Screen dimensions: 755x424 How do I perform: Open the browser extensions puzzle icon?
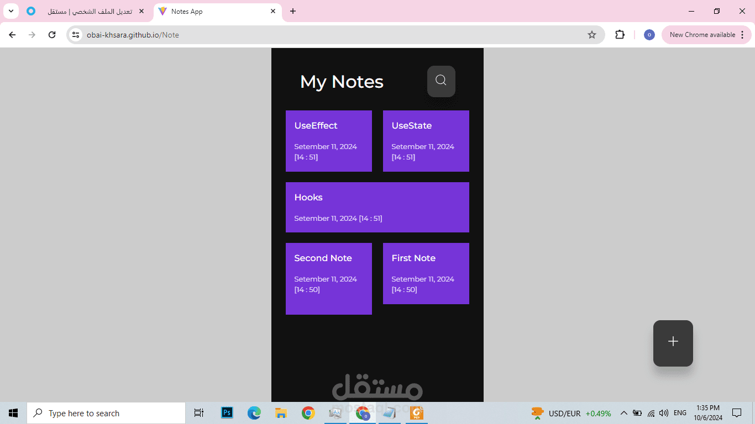(x=620, y=34)
